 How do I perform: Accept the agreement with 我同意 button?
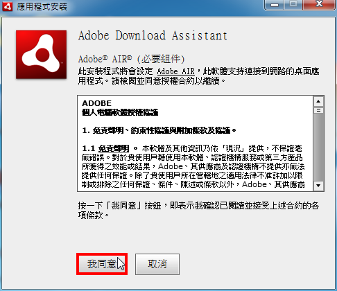coord(102,264)
